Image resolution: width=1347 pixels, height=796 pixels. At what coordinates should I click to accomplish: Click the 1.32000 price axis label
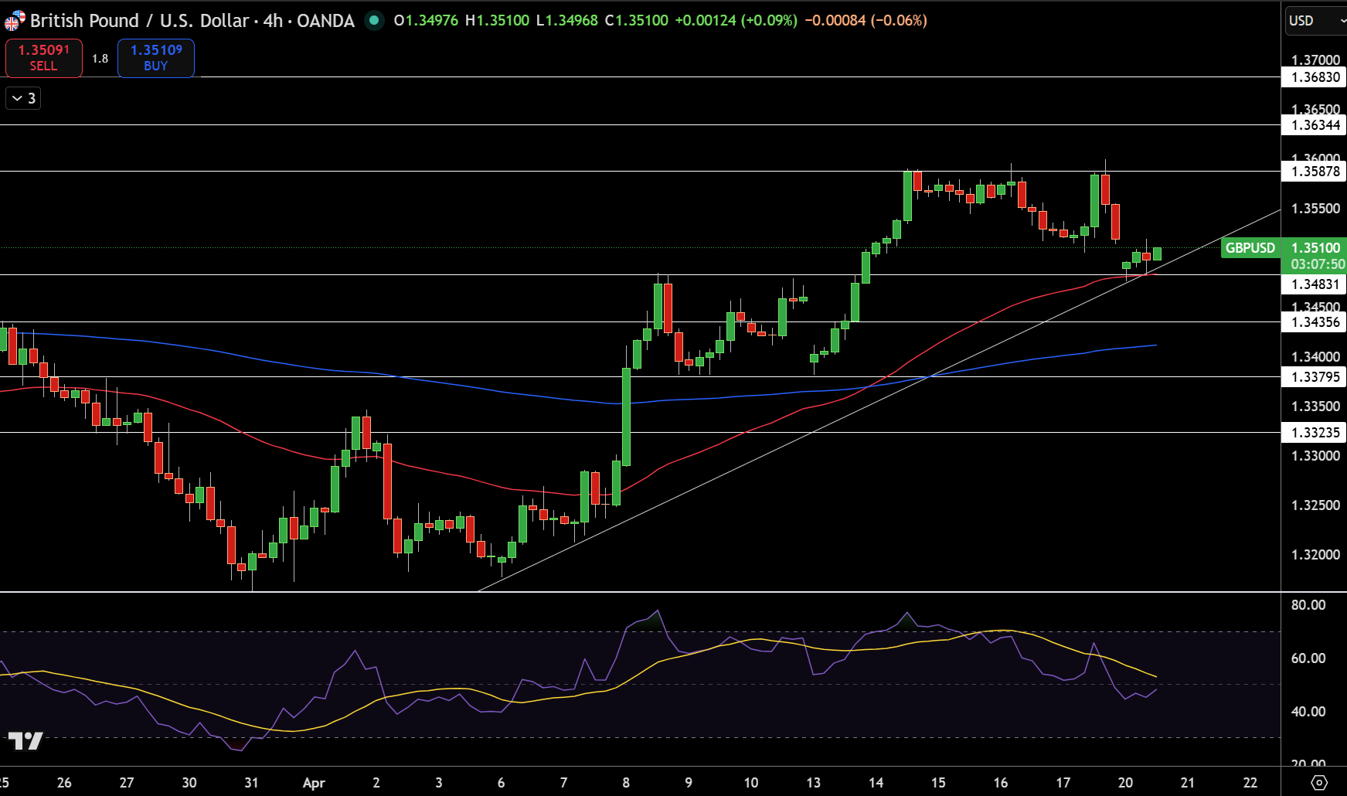tap(1315, 555)
